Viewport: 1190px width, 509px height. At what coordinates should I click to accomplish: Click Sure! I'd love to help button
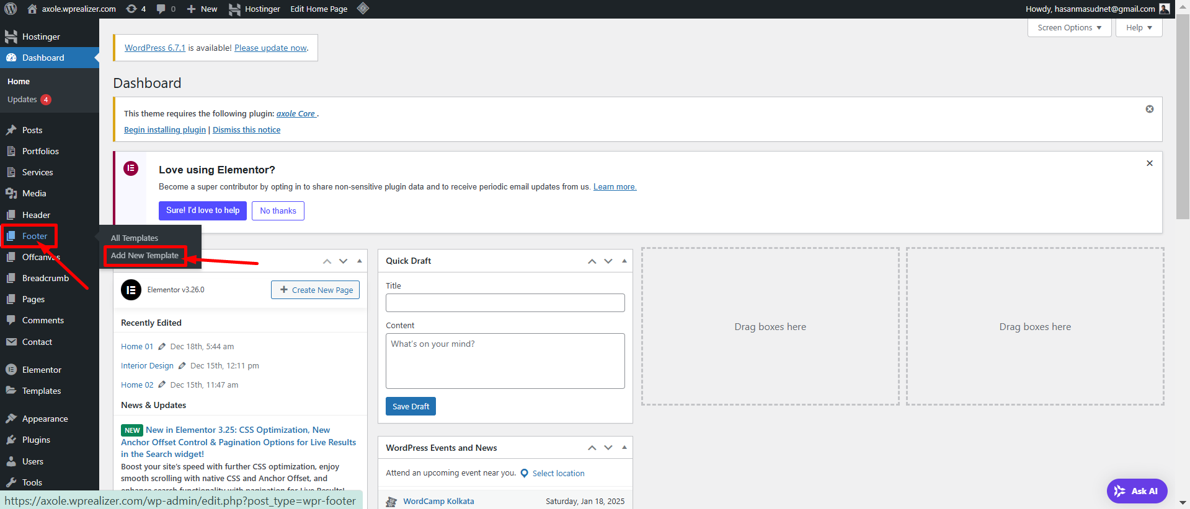point(203,211)
